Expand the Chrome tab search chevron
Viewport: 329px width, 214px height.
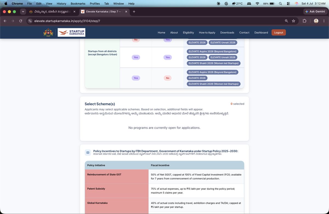tap(23, 12)
